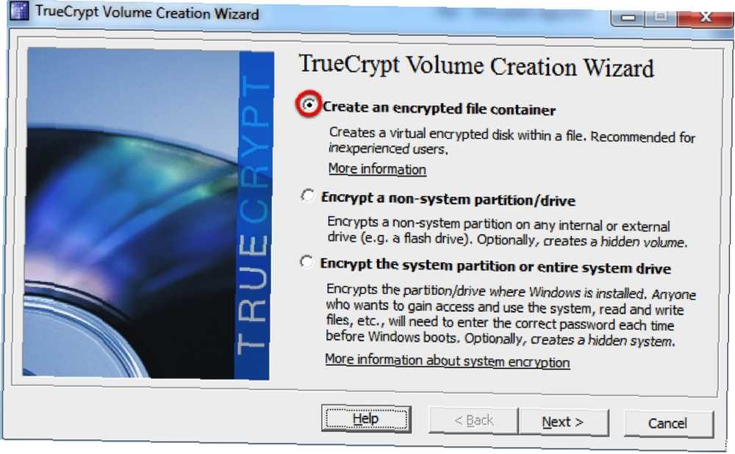Click the greyed-out Back button

click(473, 420)
